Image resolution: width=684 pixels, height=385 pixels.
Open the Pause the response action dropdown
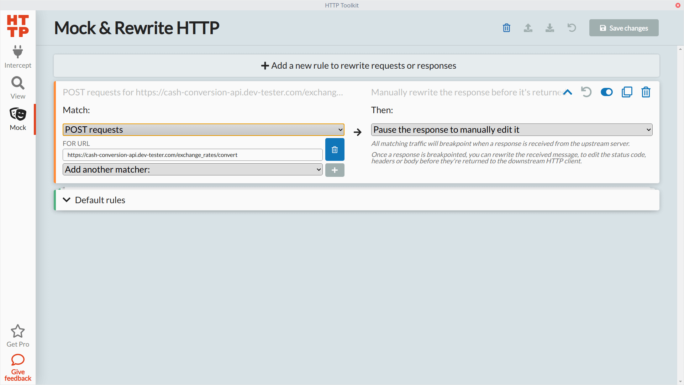point(512,130)
